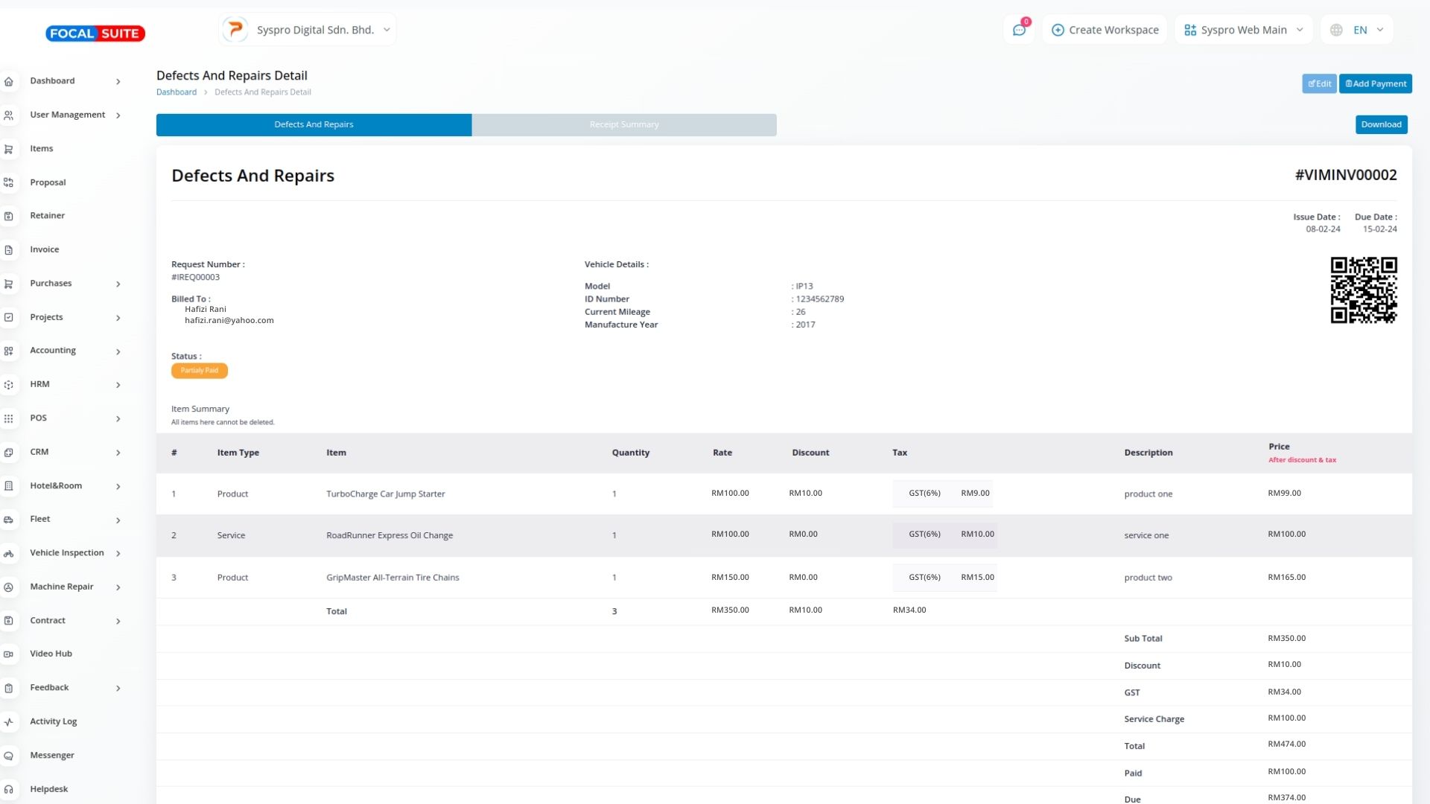Click the globe language icon
The width and height of the screenshot is (1430, 804).
pyautogui.click(x=1336, y=30)
